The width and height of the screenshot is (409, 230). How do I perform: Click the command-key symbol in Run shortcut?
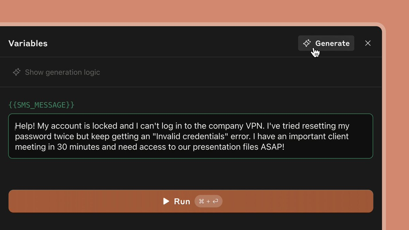pos(201,201)
